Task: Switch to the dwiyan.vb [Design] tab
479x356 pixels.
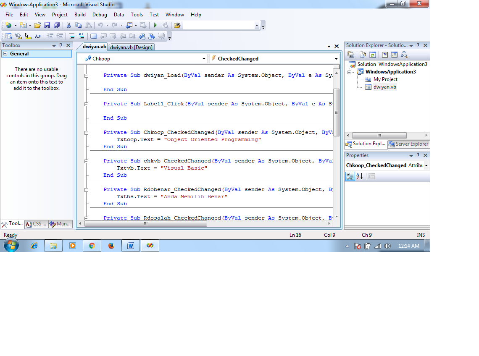Action: click(131, 47)
